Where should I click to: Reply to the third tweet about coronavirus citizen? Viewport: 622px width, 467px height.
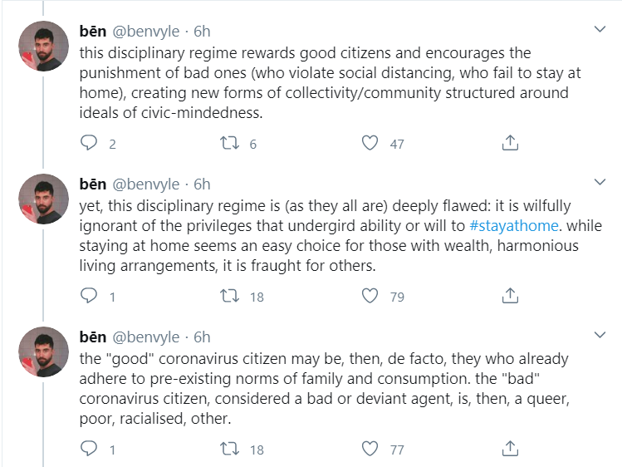pyautogui.click(x=90, y=449)
